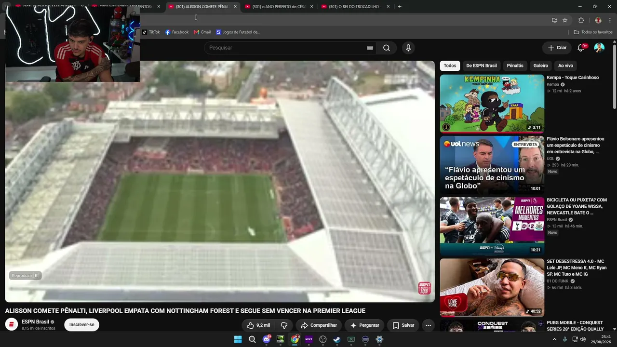
Task: Show hidden system tray icons
Action: click(x=554, y=339)
